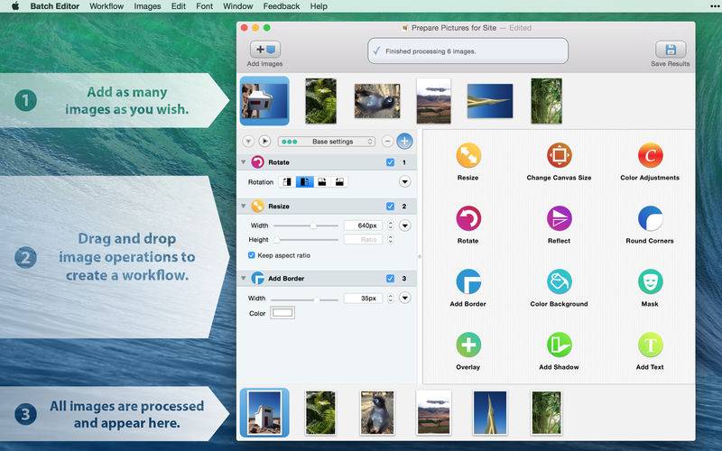Screen dimensions: 722x451
Task: Open the Font menu
Action: tap(204, 6)
